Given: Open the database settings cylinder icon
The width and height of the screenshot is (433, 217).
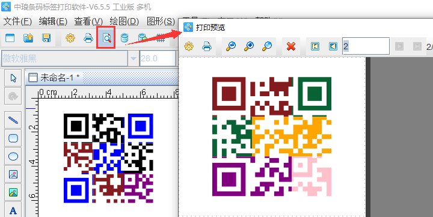Looking at the screenshot, I should pyautogui.click(x=124, y=38).
